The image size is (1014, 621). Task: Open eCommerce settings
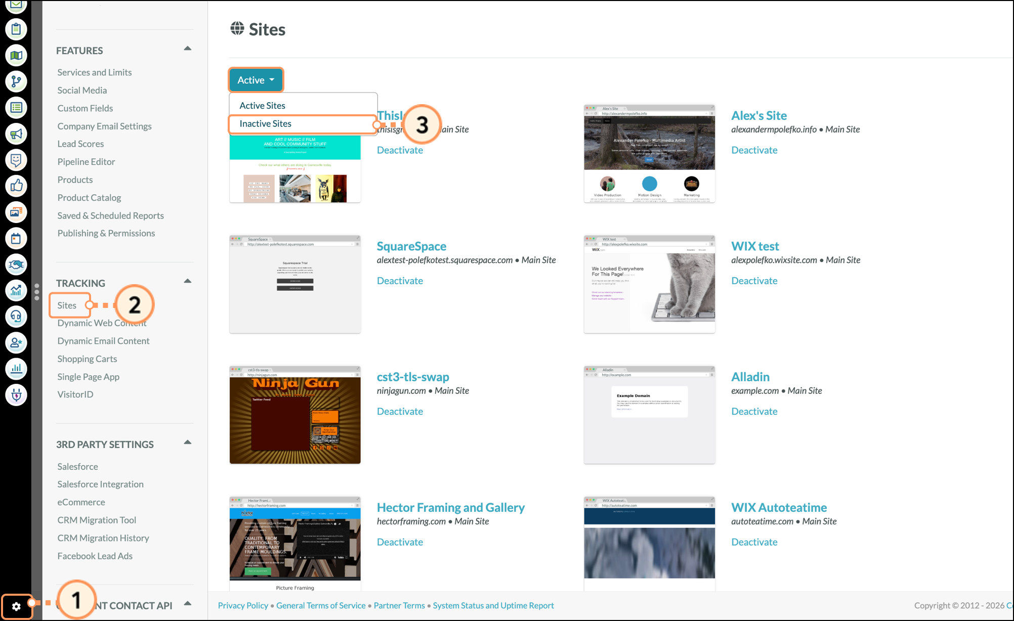(x=81, y=503)
